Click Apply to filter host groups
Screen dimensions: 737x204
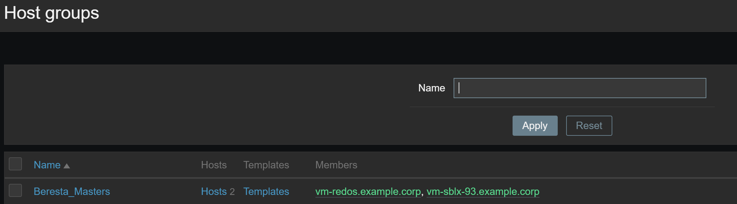point(535,126)
